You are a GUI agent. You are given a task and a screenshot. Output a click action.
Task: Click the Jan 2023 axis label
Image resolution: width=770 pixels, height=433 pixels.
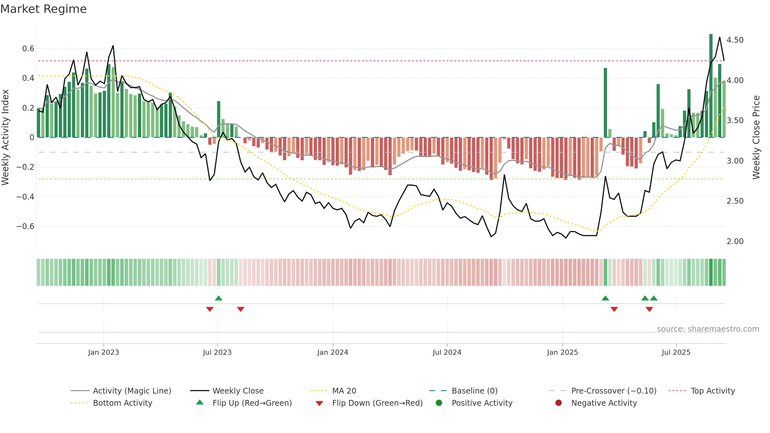click(103, 352)
